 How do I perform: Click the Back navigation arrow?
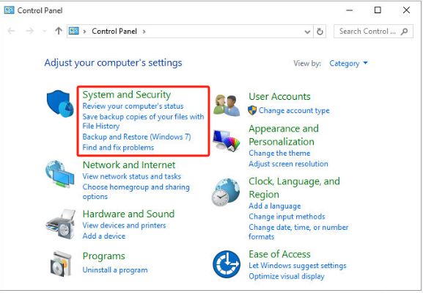(x=11, y=31)
